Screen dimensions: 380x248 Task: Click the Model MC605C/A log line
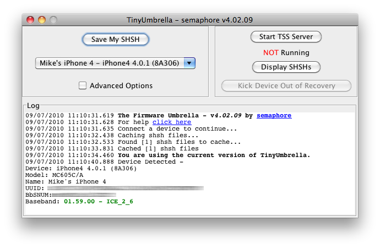pos(55,175)
